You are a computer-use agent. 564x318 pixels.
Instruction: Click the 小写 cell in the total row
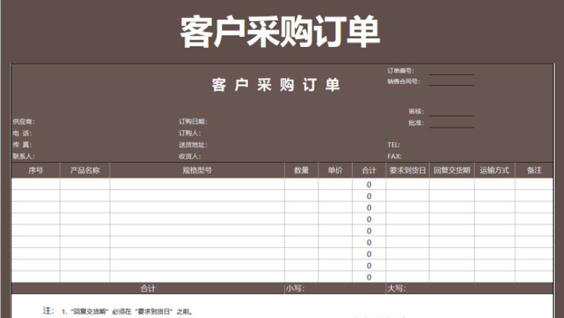click(x=336, y=288)
